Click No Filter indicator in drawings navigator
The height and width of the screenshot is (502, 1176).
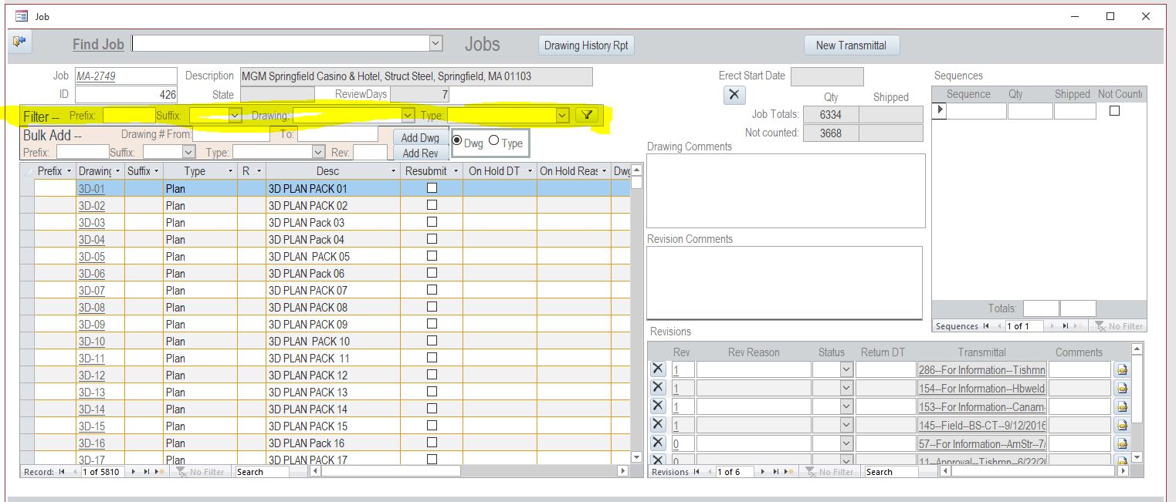(x=200, y=472)
